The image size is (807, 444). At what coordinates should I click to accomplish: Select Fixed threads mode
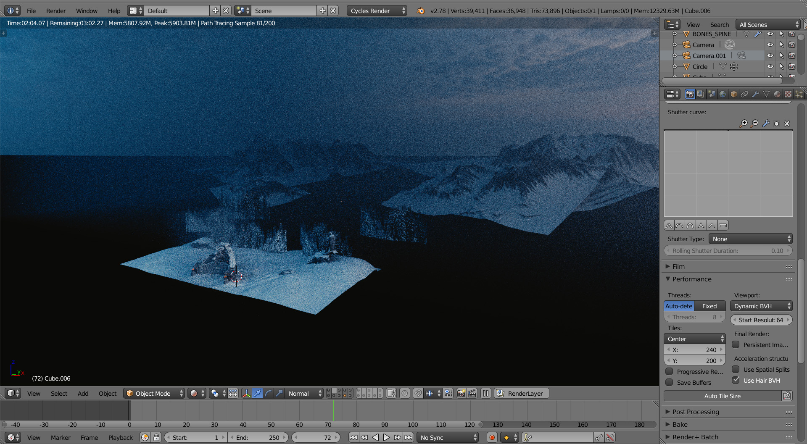pyautogui.click(x=709, y=306)
